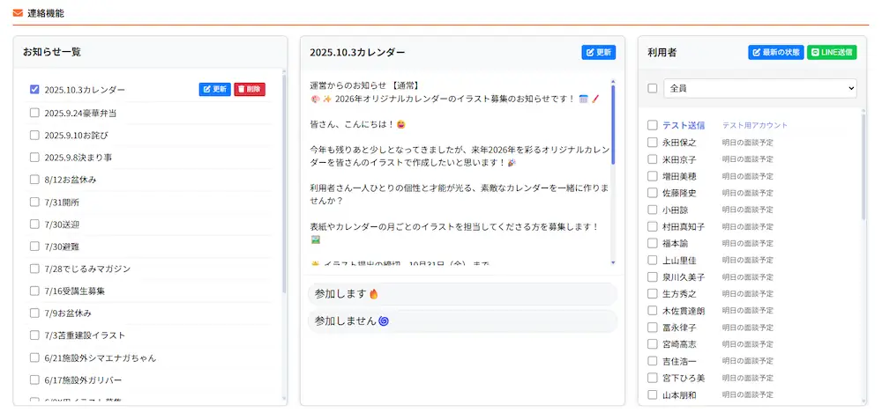Click the 利用者 list scrollbar
This screenshot has height=420, width=882.
(x=863, y=166)
